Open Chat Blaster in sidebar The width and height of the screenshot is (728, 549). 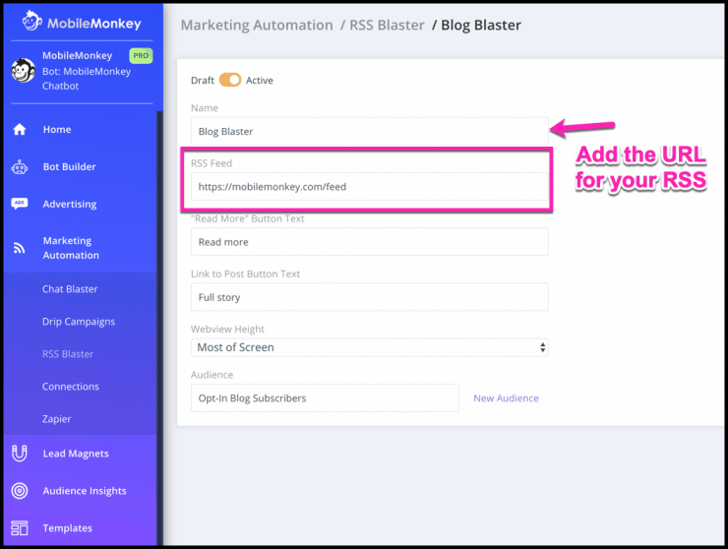tap(70, 289)
